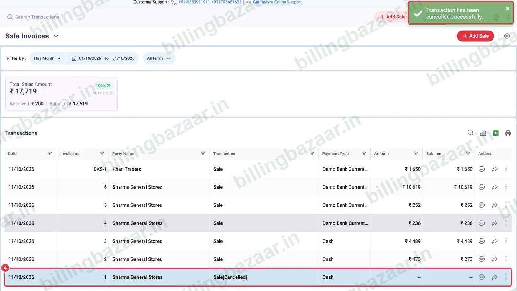Open more options for ₹ 4,489 invoice
Image resolution: width=517 pixels, height=291 pixels.
coord(506,241)
